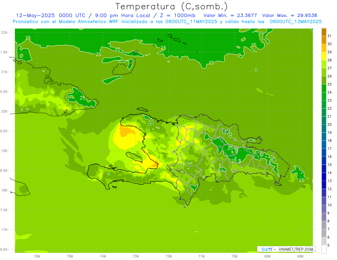Click the 19N latitude axis label
Screen dimensions: 337x260
4,151
